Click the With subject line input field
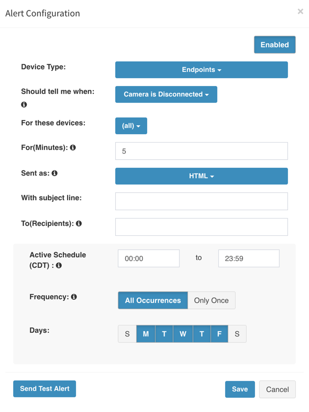The height and width of the screenshot is (412, 309). 201,201
